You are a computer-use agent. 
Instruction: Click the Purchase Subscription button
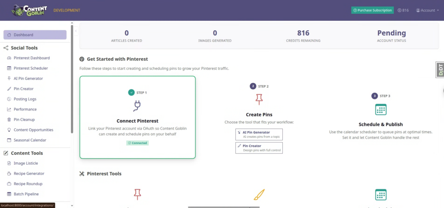[372, 10]
